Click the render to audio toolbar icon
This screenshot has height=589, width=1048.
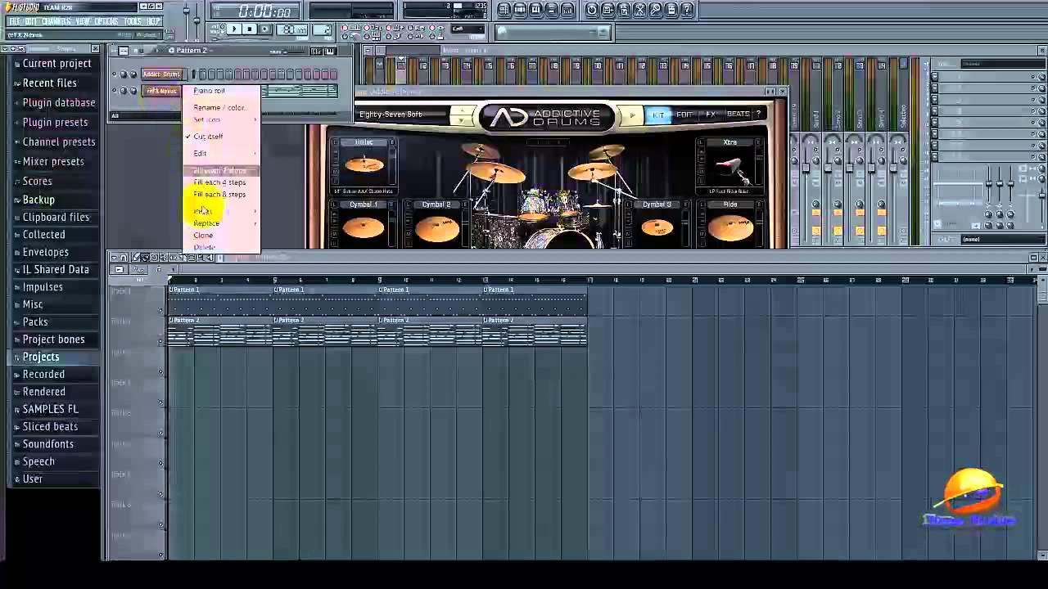click(623, 10)
